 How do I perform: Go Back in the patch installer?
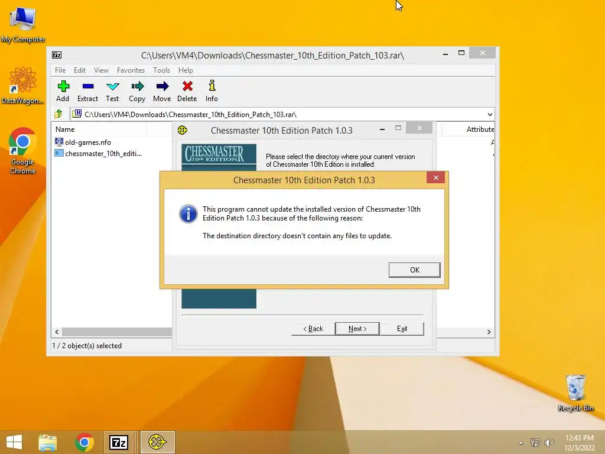tap(313, 329)
